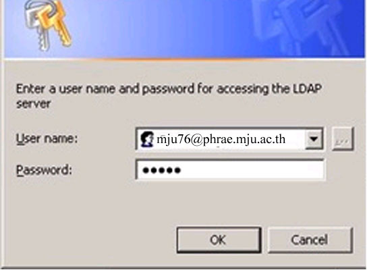Screen dimensions: 367x270
Task: Open the User name dropdown arrow
Action: coord(314,139)
